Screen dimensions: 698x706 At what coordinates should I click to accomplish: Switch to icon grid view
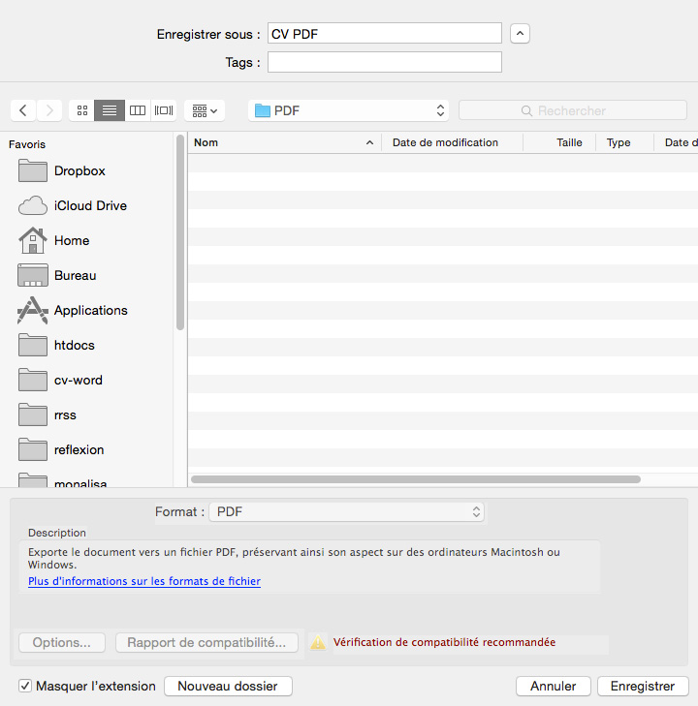tap(82, 110)
